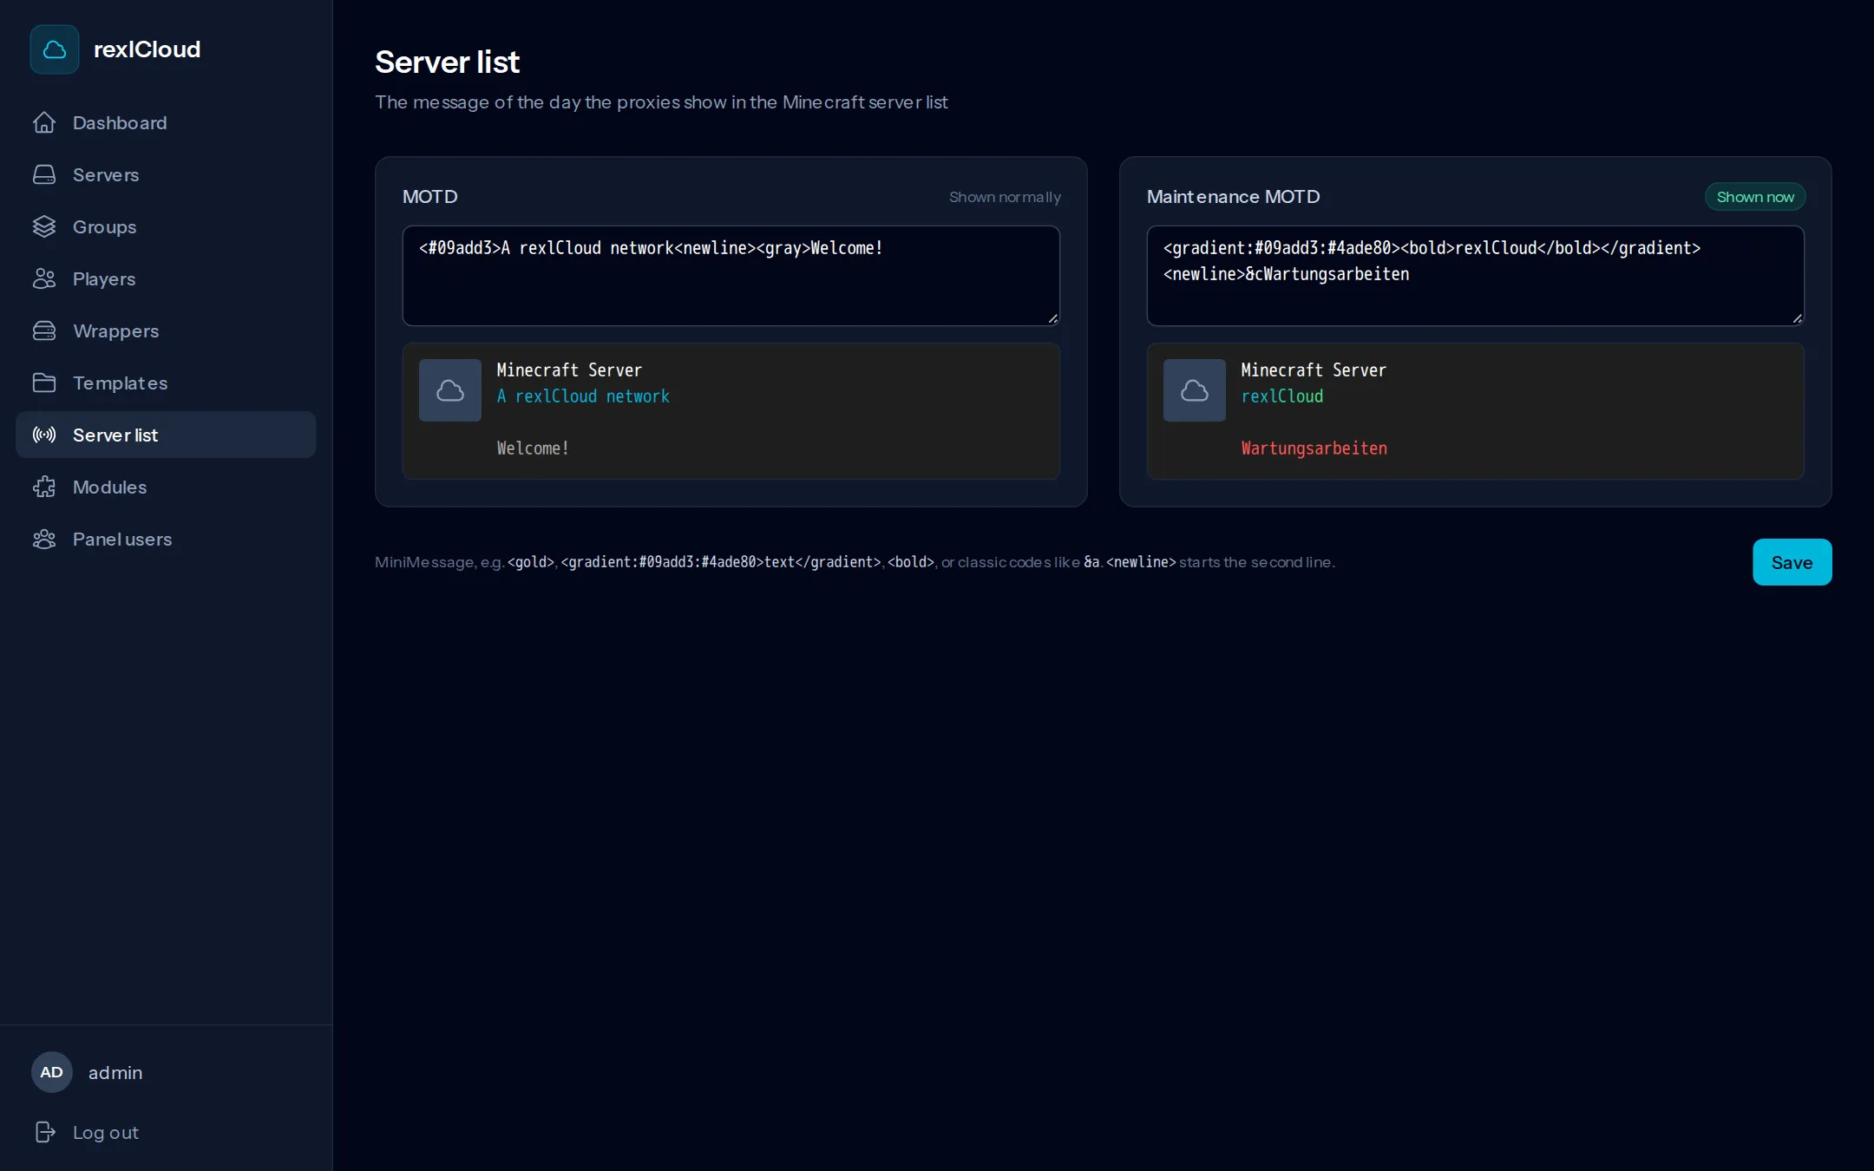Open the Wrappers page
The image size is (1874, 1171).
[x=166, y=331]
